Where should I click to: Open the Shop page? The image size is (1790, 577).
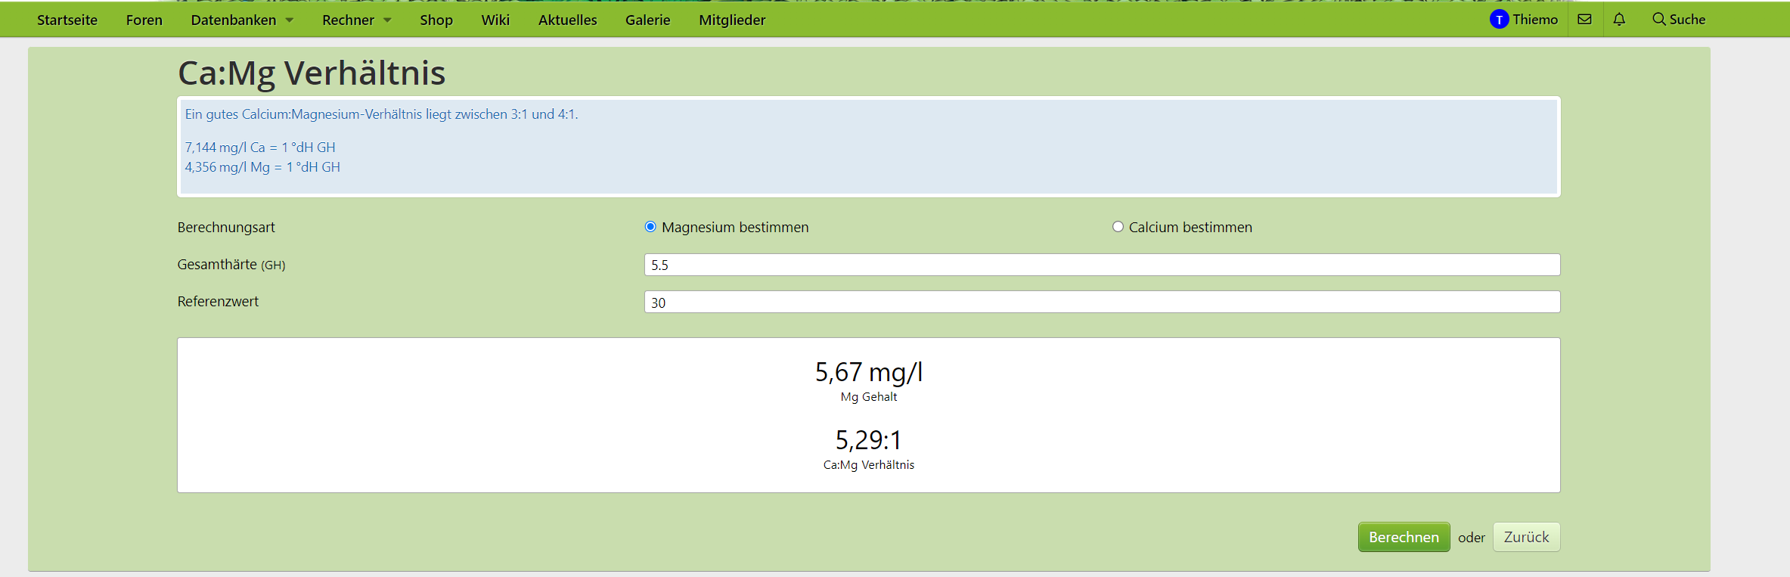pyautogui.click(x=436, y=20)
